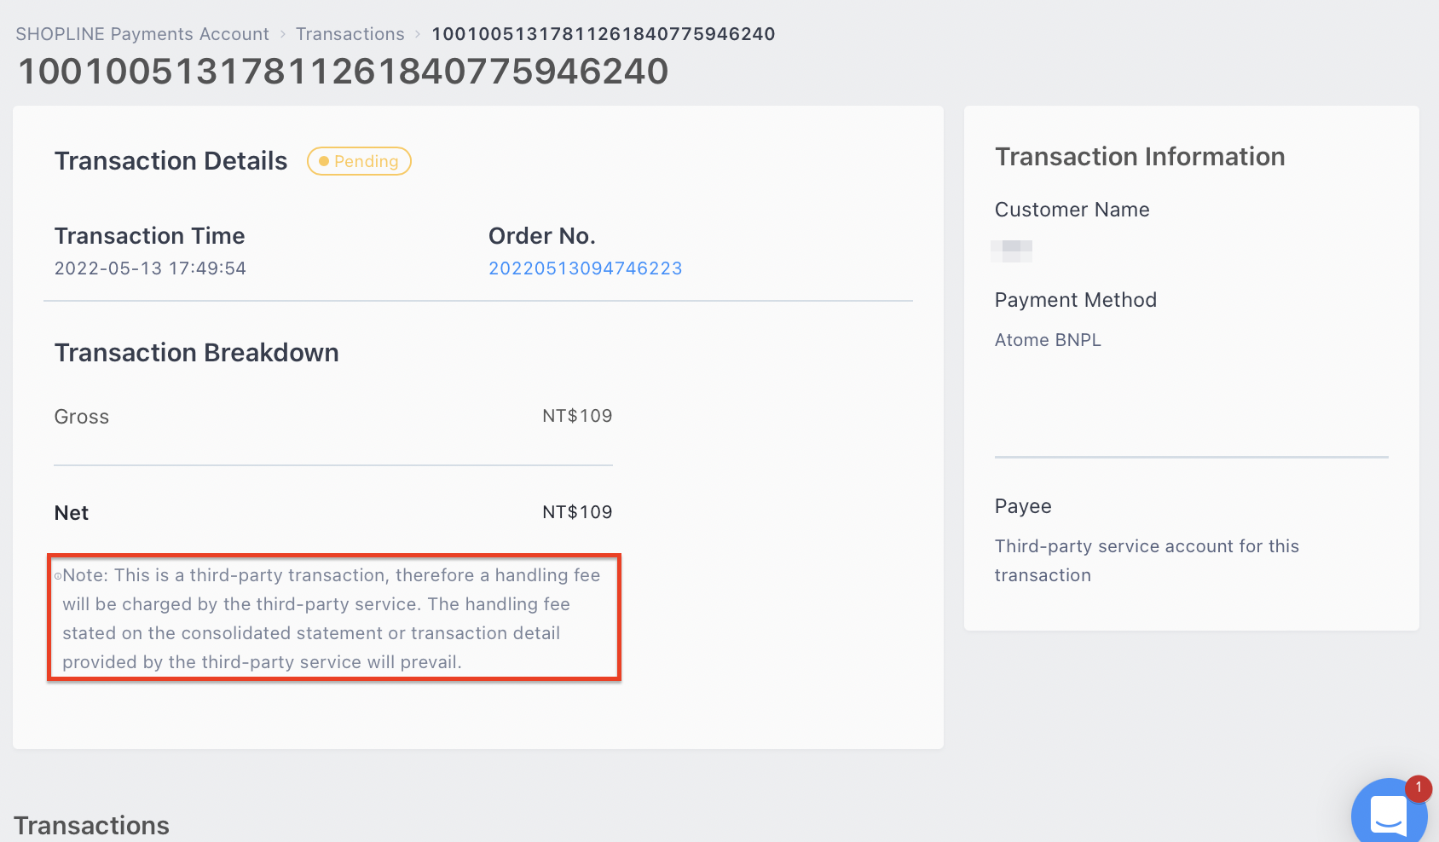Click the Payee third-party service account text
This screenshot has width=1439, height=842.
[x=1147, y=561]
